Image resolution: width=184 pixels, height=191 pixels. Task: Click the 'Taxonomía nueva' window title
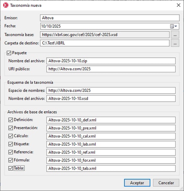[x=26, y=5]
